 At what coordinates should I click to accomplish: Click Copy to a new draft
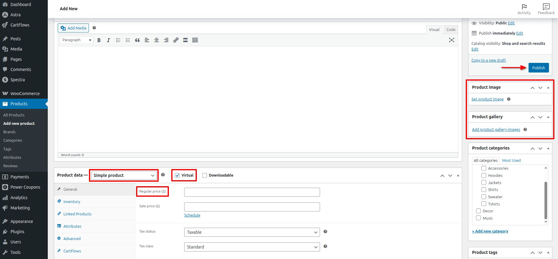click(x=489, y=60)
